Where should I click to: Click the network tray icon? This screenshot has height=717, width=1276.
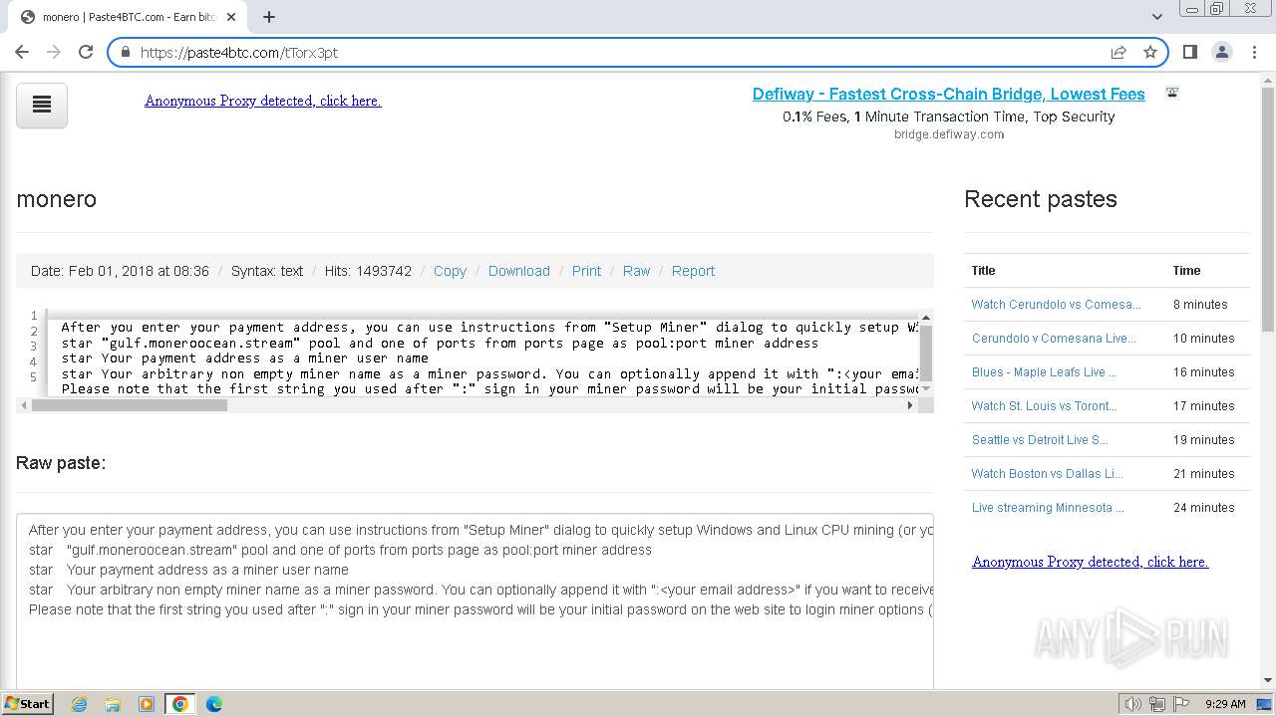click(x=1157, y=704)
